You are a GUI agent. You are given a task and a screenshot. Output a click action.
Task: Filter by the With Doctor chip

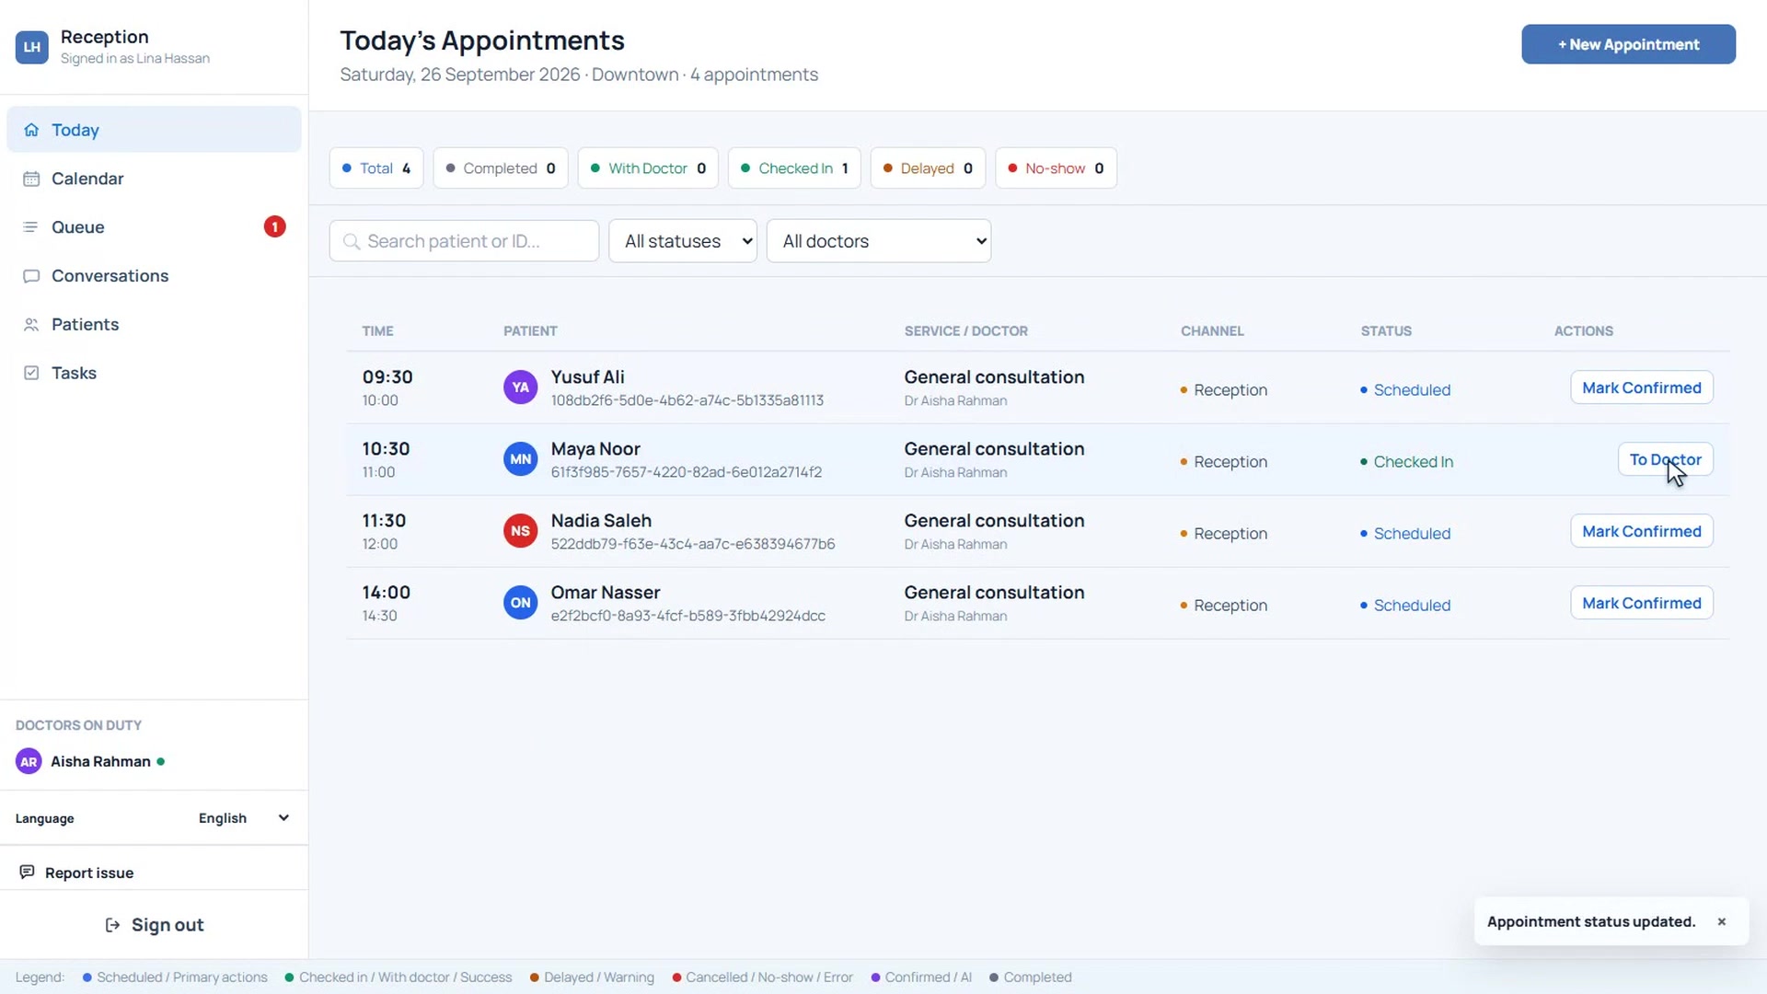pos(648,168)
